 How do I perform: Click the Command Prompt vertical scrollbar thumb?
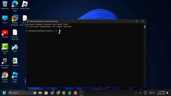click(145, 27)
